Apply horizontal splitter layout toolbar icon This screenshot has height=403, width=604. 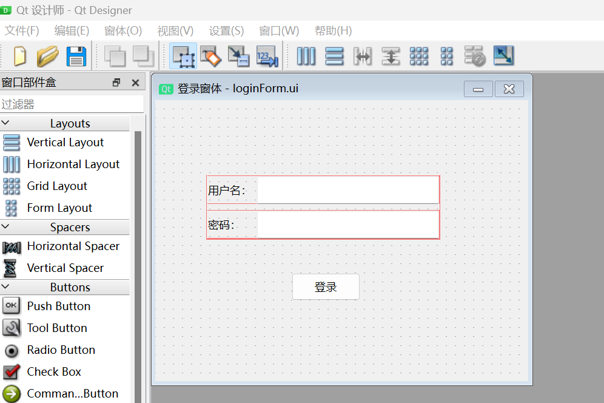(363, 56)
